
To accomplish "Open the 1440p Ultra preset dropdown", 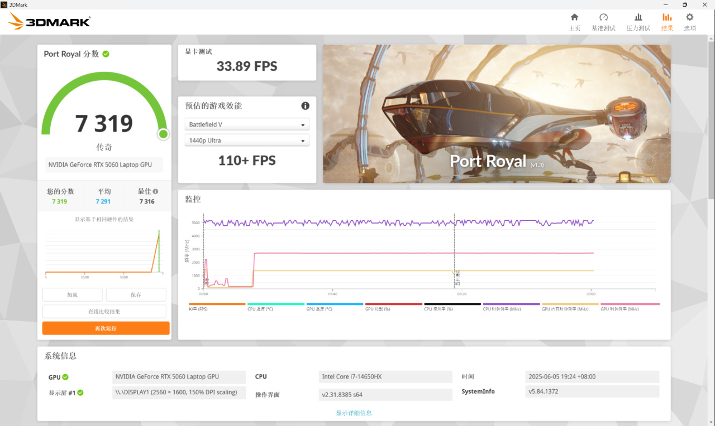I will [247, 140].
